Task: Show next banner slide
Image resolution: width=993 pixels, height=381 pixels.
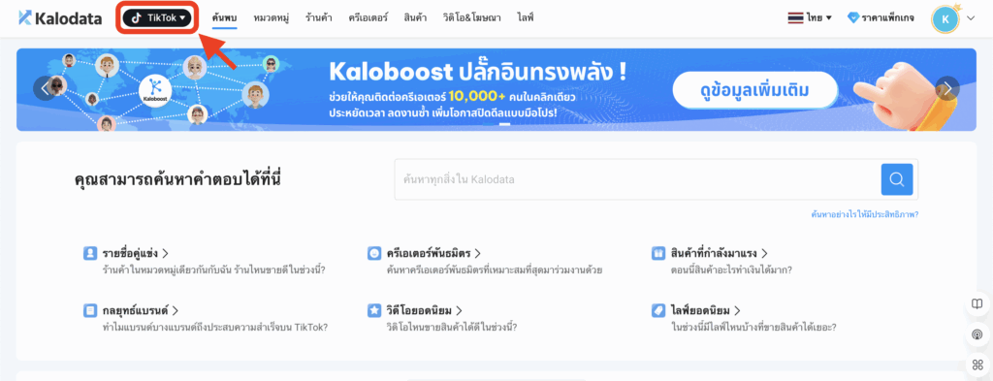Action: click(x=948, y=88)
